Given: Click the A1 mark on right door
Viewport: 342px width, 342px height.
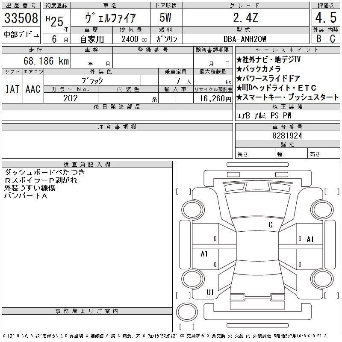Looking at the screenshot, I should click(x=310, y=239).
